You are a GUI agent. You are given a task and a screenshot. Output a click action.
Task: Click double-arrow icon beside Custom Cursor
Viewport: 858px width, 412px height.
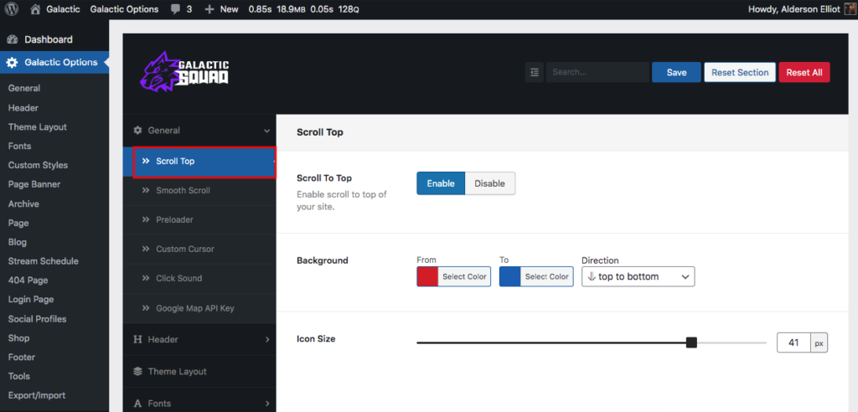(146, 249)
